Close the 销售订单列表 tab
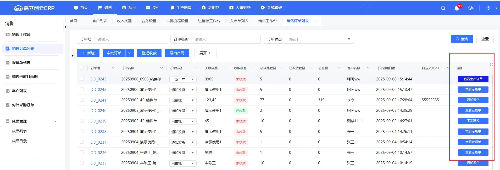The height and width of the screenshot is (170, 500). tap(316, 21)
